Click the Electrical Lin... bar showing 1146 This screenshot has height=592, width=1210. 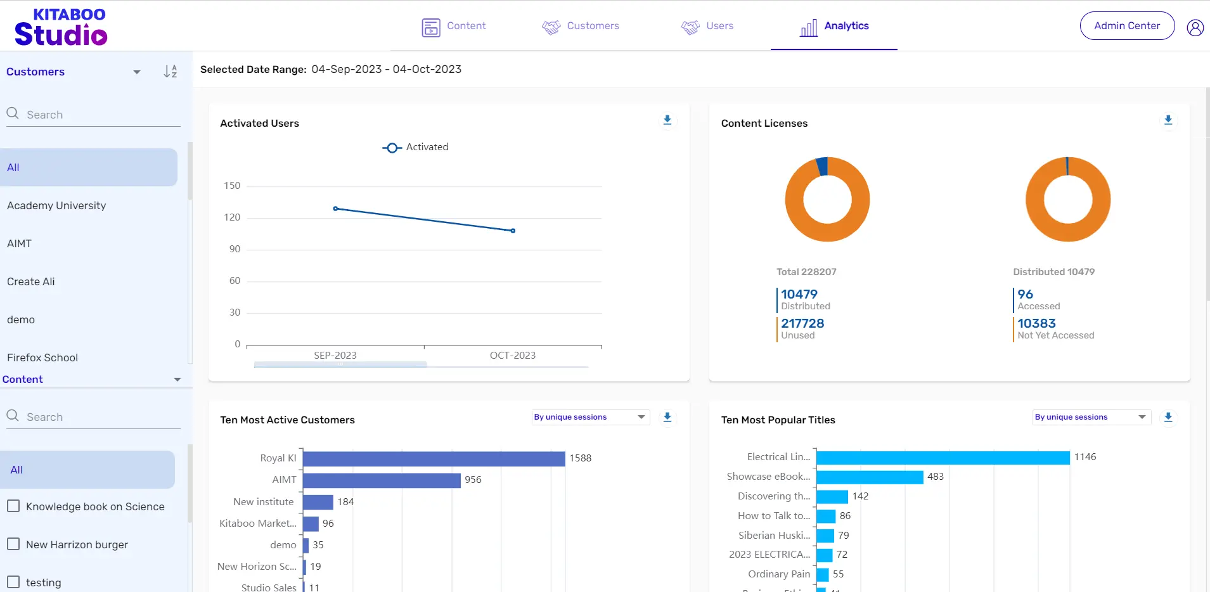[943, 457]
